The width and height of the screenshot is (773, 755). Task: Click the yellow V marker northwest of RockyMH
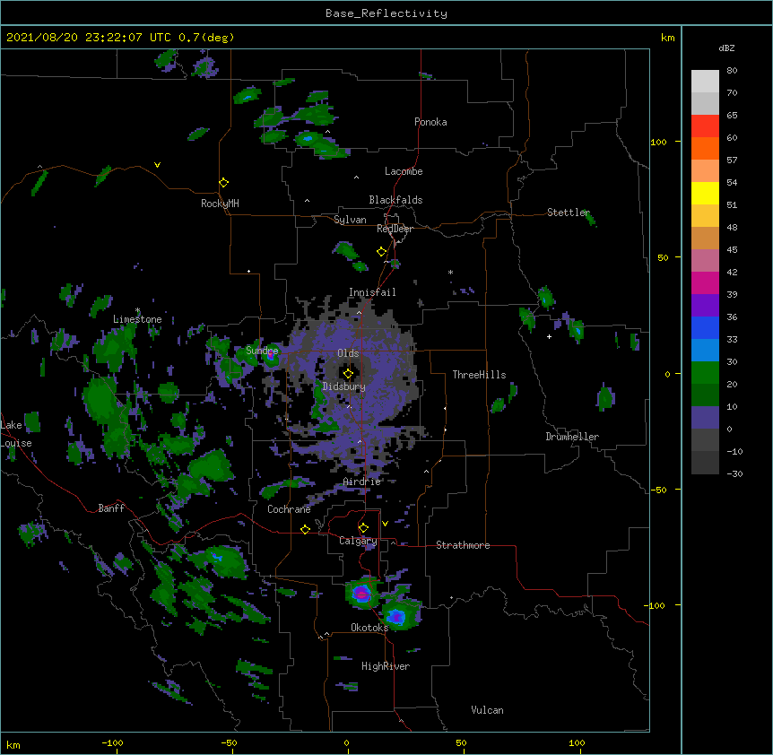[157, 165]
